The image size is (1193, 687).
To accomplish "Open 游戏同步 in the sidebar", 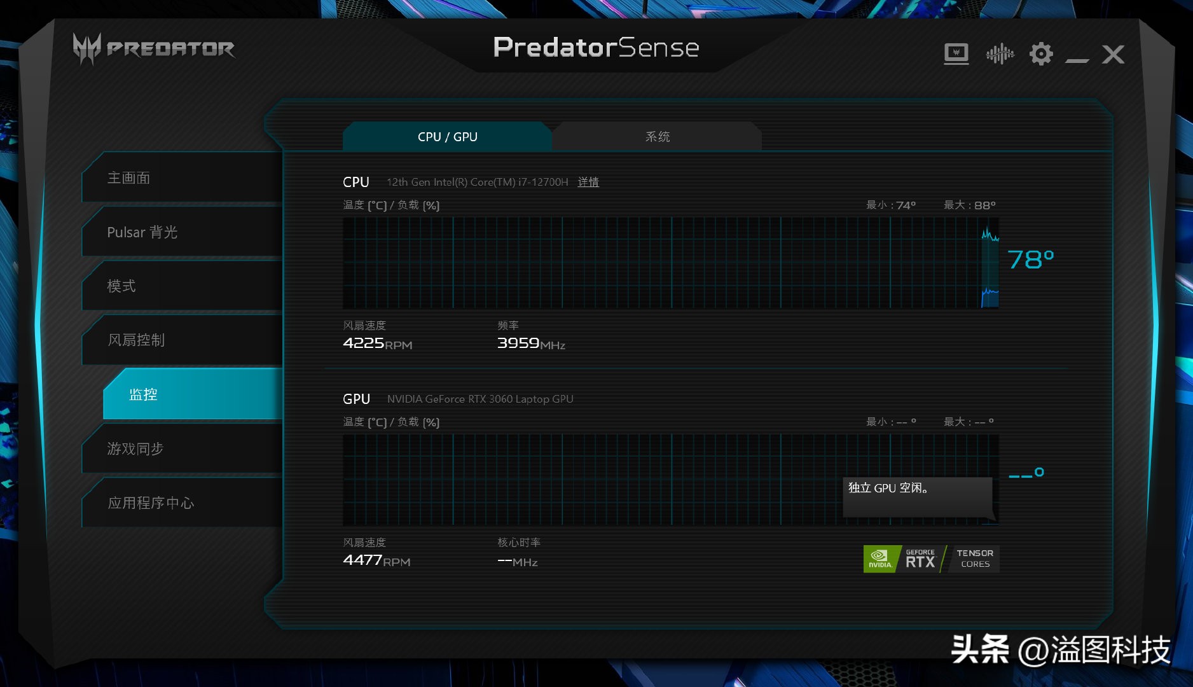I will [182, 449].
